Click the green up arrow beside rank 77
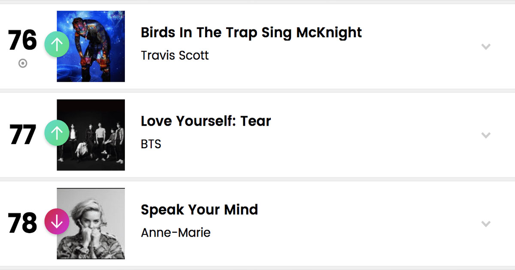Viewport: 515px width, 270px height. (x=57, y=133)
